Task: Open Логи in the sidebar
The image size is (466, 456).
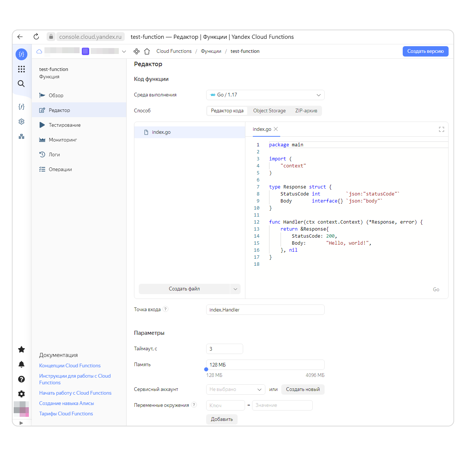Action: coord(79,154)
